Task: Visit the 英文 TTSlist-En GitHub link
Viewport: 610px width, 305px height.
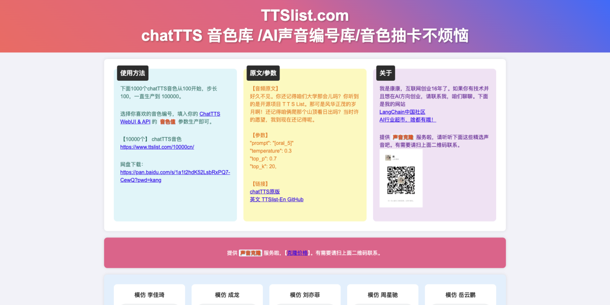Action: 276,199
